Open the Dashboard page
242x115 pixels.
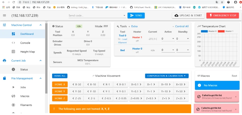[23, 34]
